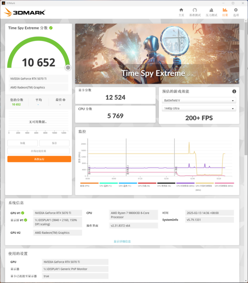Toggle the CPU 温度 teal legend swatch
This screenshot has width=248, height=283.
click(x=108, y=183)
